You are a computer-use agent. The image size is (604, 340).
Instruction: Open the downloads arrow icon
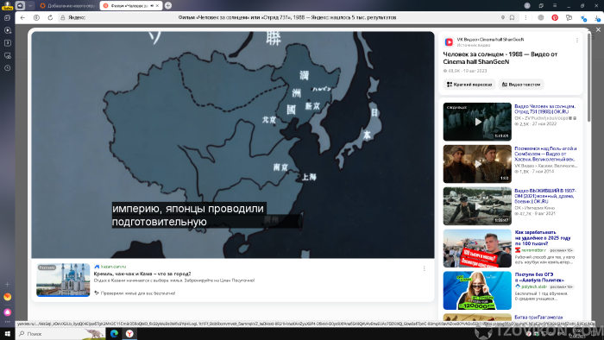597,18
